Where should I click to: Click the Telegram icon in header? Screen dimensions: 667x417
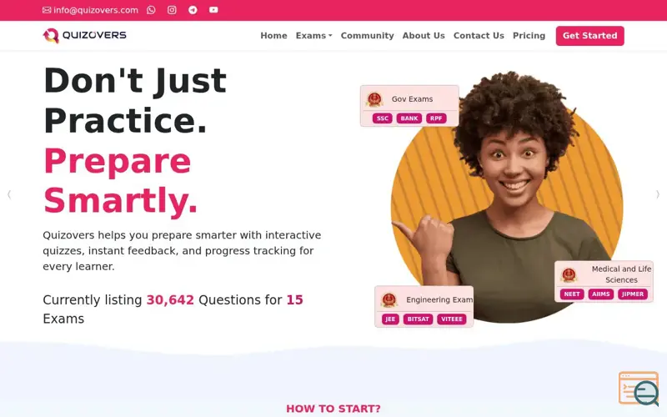193,10
